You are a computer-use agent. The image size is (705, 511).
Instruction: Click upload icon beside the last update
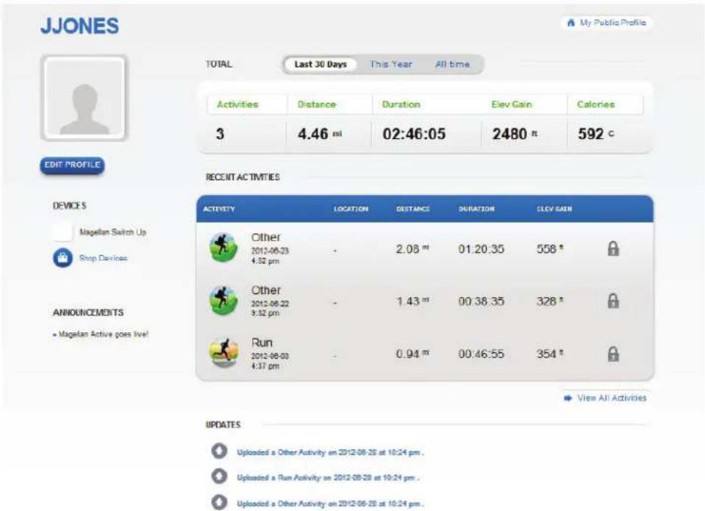pyautogui.click(x=219, y=502)
